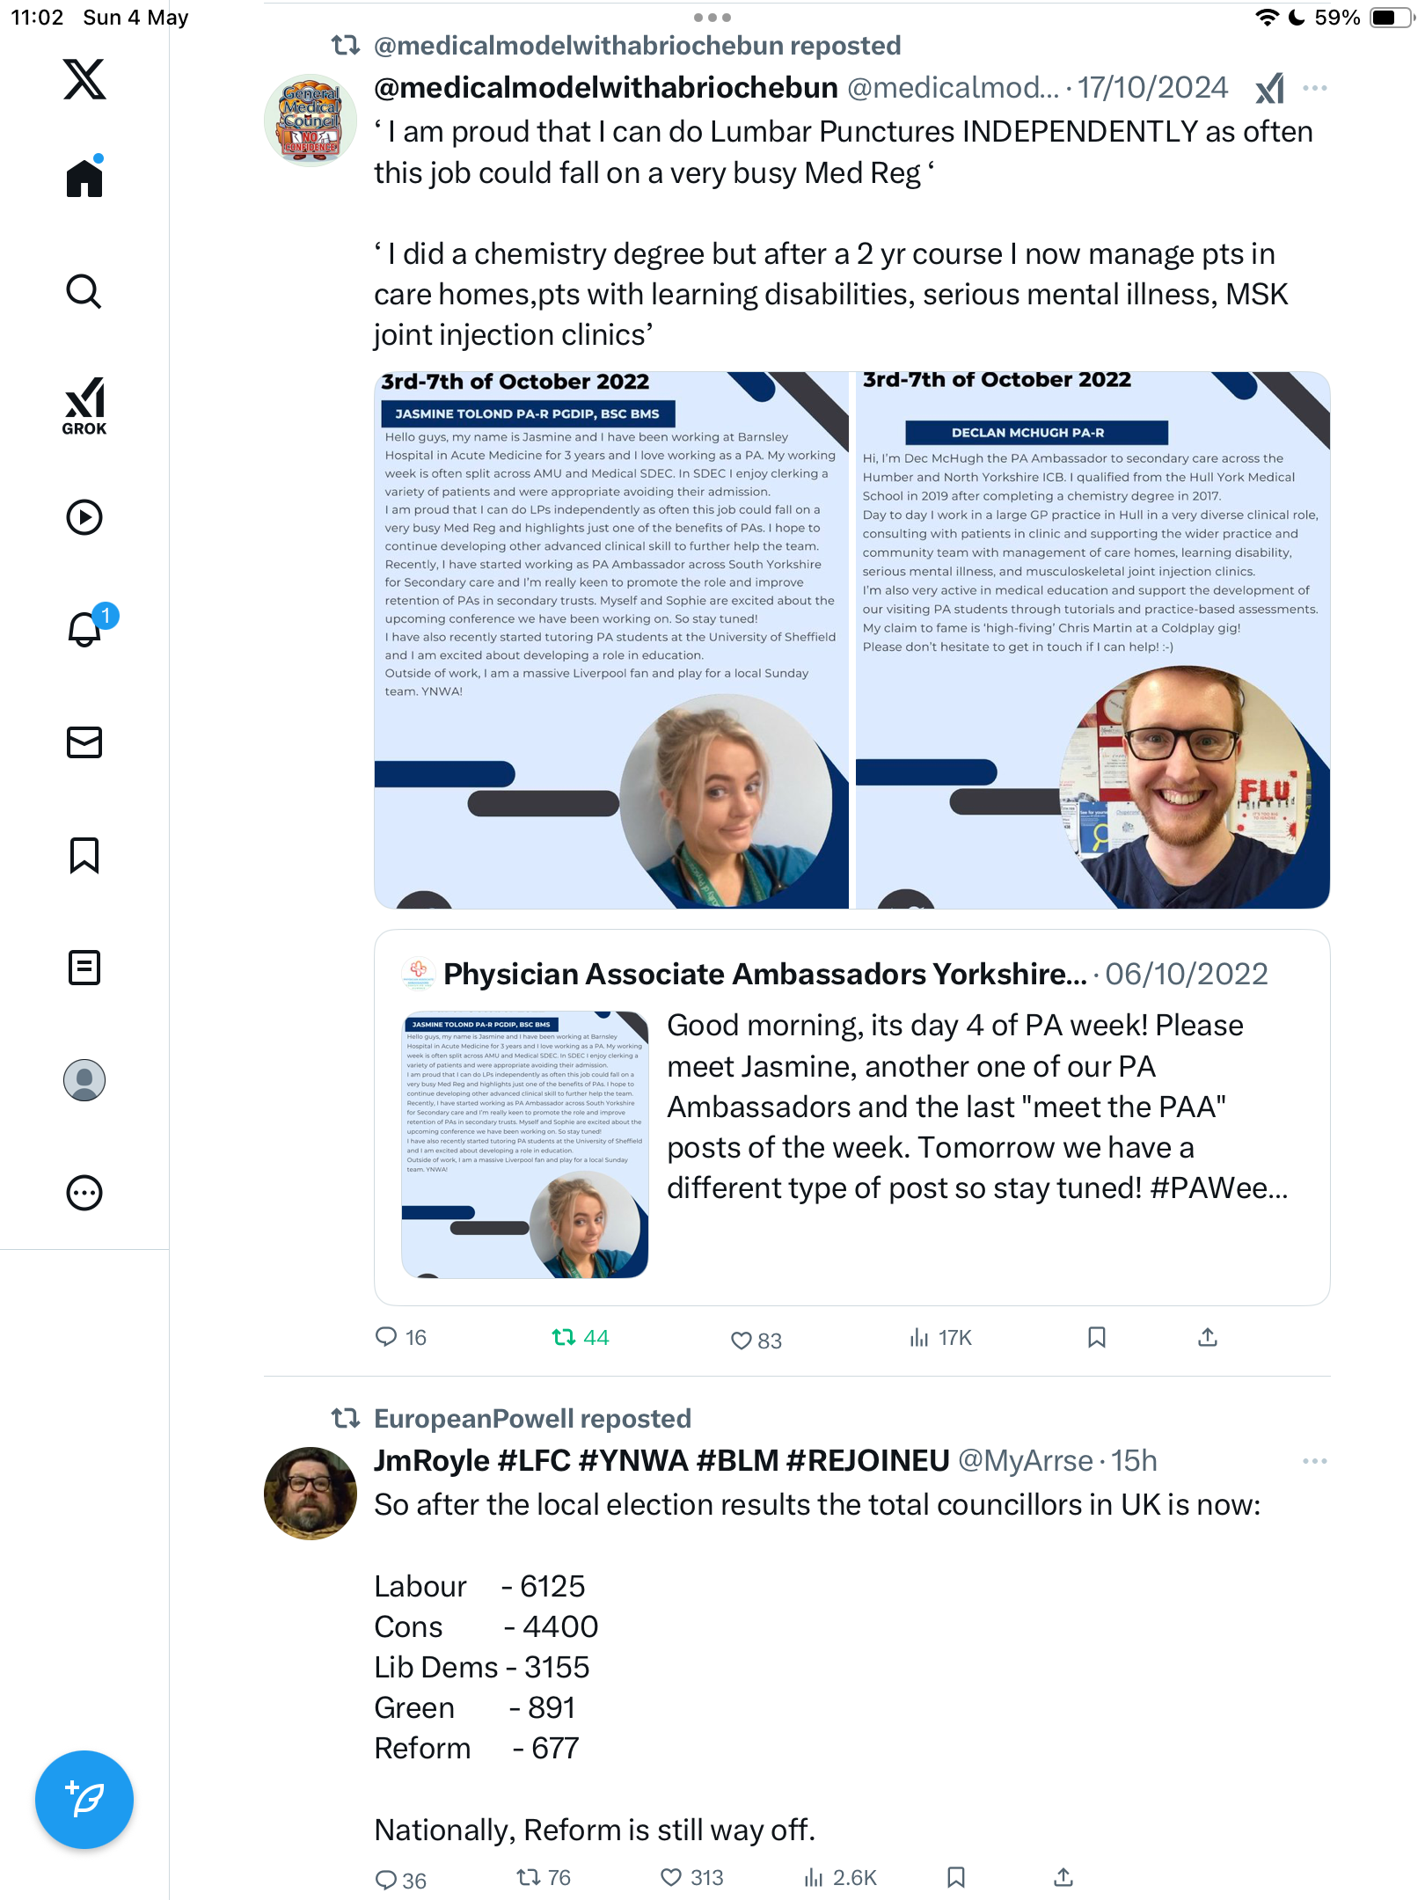Open more options for medicalmodelwithabriochebun post

1315,88
